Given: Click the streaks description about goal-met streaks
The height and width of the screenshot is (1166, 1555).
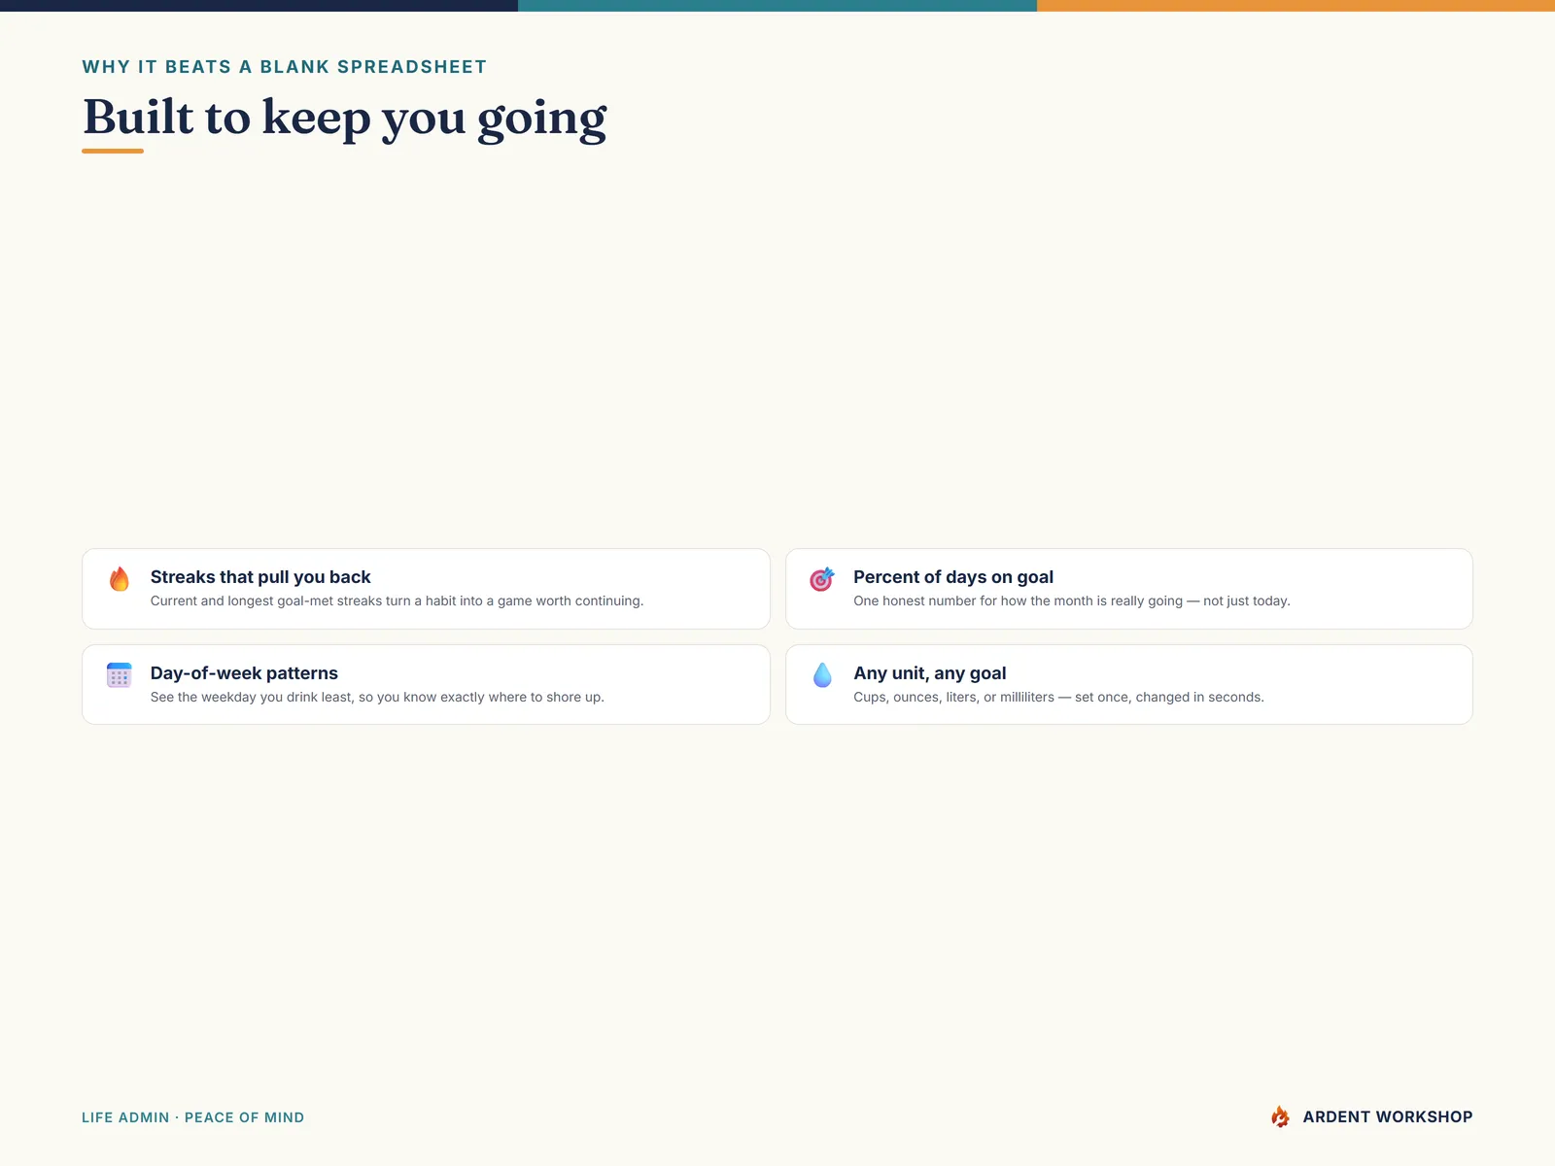Looking at the screenshot, I should [x=397, y=601].
